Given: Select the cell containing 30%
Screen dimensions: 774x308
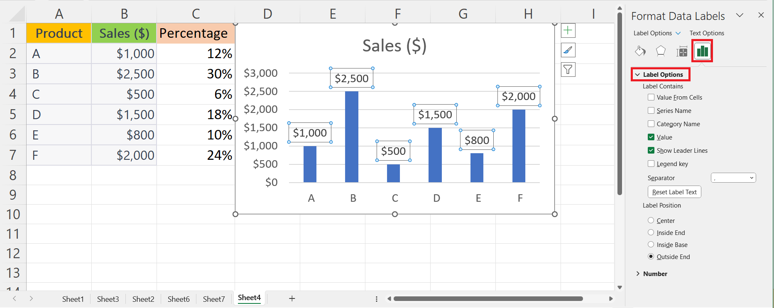Looking at the screenshot, I should coord(196,74).
